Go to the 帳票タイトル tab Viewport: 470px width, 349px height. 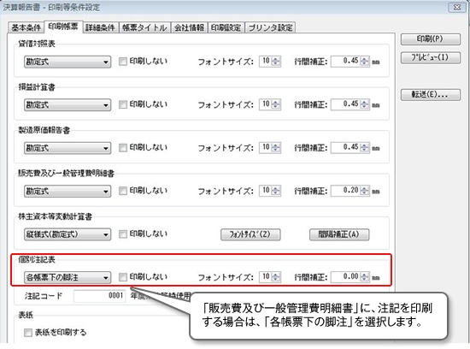(144, 27)
